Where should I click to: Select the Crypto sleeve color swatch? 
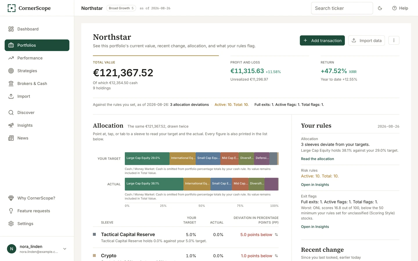tap(94, 255)
